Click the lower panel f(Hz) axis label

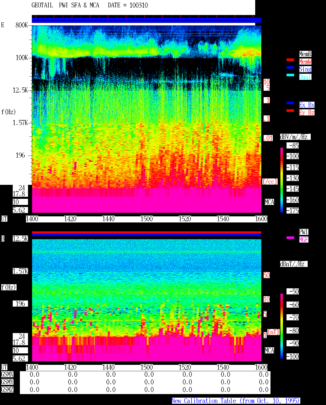[9, 288]
